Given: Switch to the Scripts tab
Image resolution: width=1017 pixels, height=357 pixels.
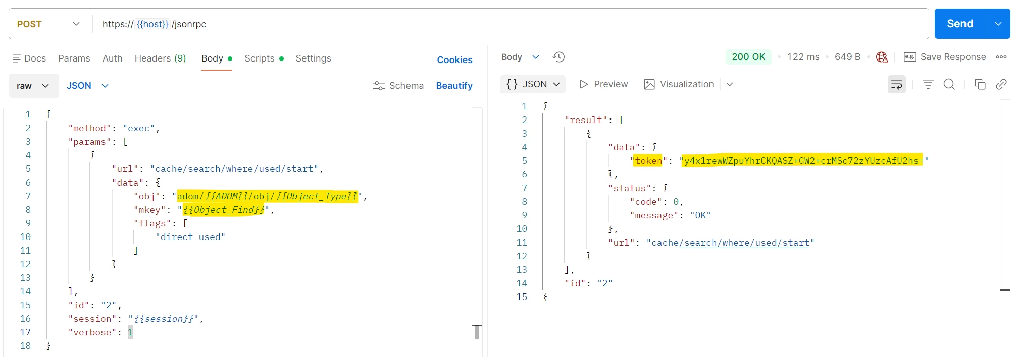Looking at the screenshot, I should point(264,58).
